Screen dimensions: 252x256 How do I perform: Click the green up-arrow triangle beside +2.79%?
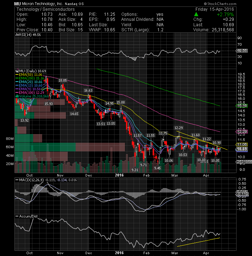pos(196,14)
